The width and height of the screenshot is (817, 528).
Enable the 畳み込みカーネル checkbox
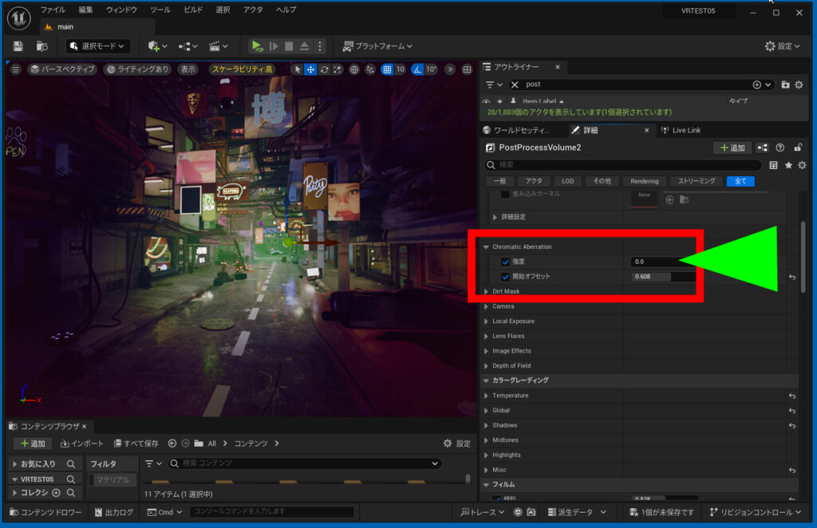[503, 195]
